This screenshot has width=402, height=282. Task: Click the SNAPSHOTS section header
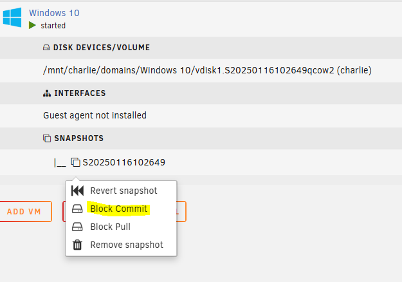click(78, 138)
